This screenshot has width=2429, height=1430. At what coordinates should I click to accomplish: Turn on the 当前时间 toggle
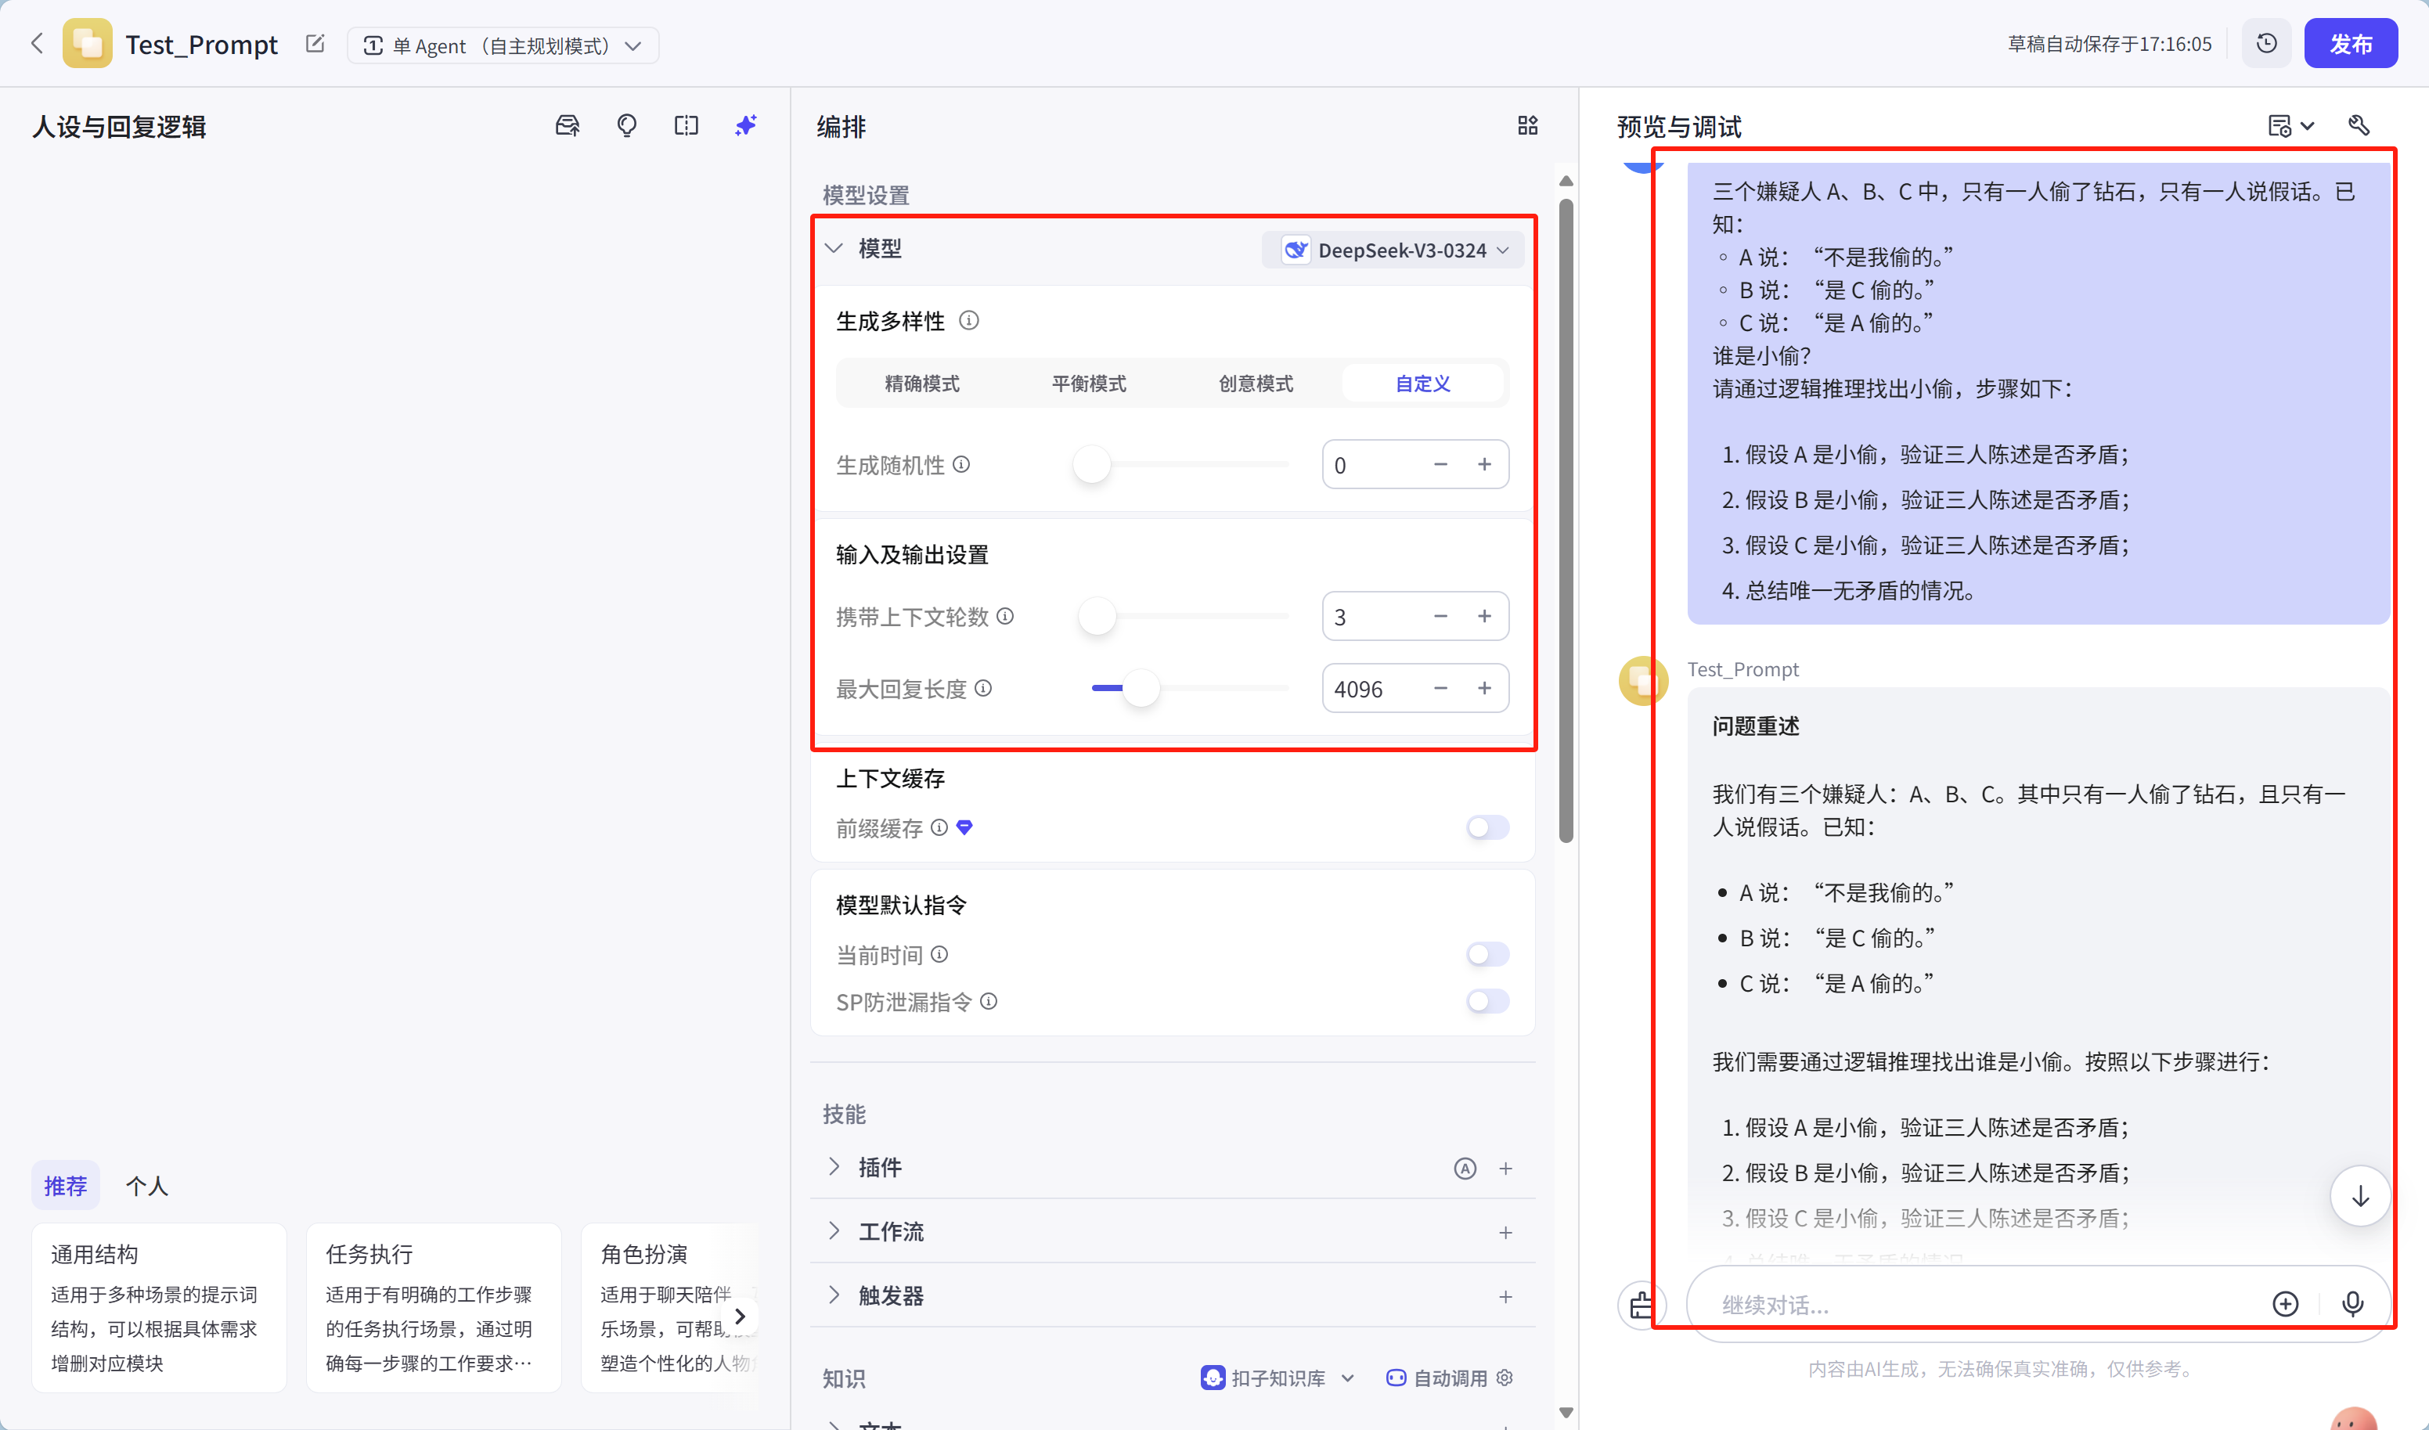[1487, 954]
